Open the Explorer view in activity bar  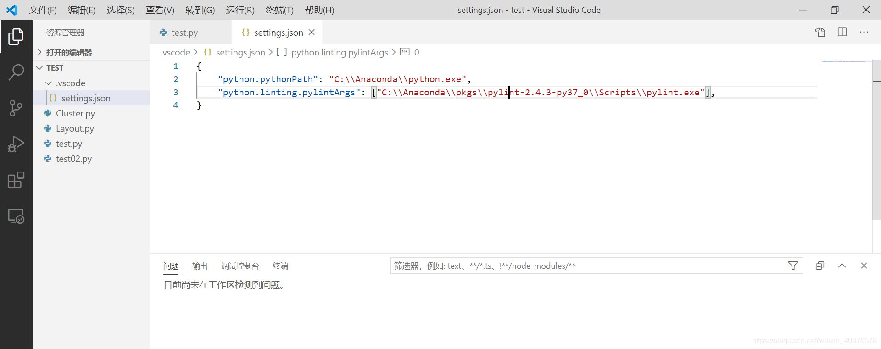(16, 37)
